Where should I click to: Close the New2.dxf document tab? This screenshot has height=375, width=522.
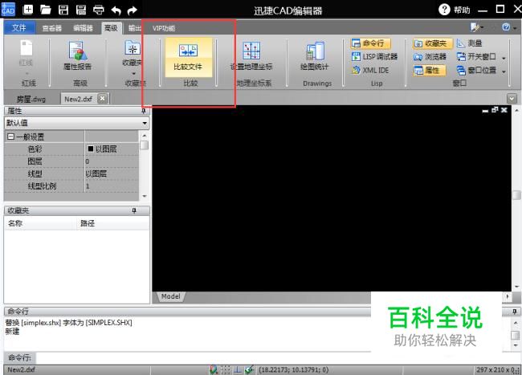point(103,99)
